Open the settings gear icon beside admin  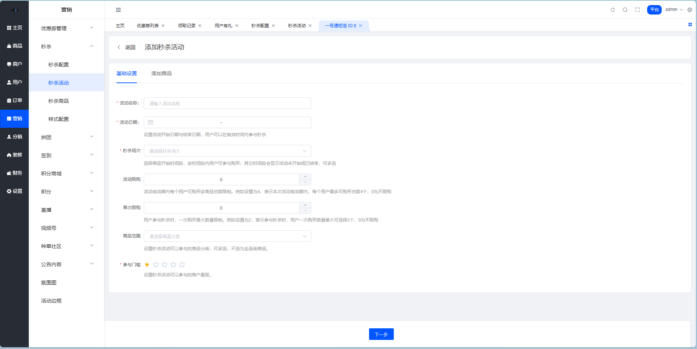point(690,10)
